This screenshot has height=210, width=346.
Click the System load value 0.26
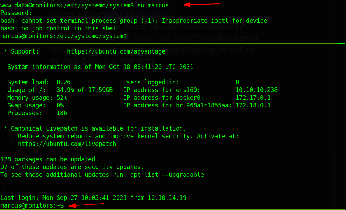coord(64,83)
